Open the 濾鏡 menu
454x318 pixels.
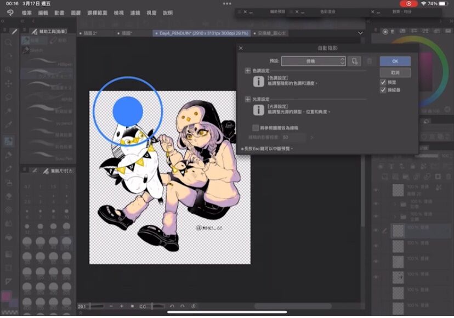coord(135,13)
